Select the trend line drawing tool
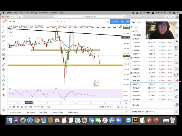 pos(4,31)
